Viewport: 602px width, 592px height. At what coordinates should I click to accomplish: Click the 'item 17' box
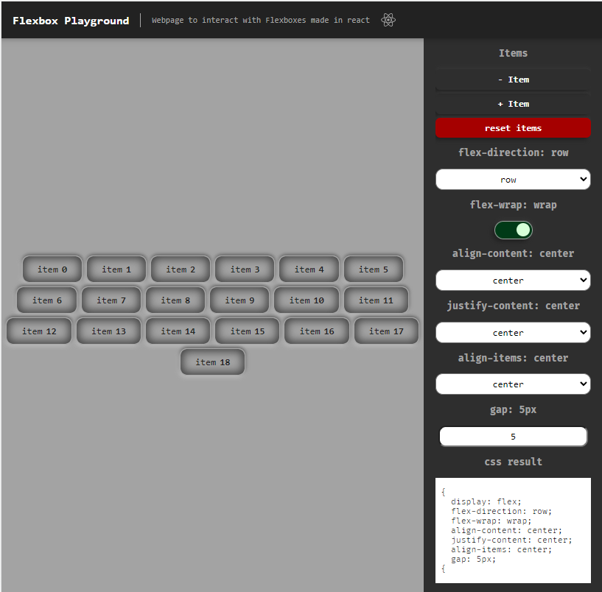[x=387, y=331]
